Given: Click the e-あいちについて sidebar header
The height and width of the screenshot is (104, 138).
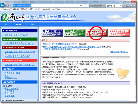Looking at the screenshot, I should click(20, 69).
